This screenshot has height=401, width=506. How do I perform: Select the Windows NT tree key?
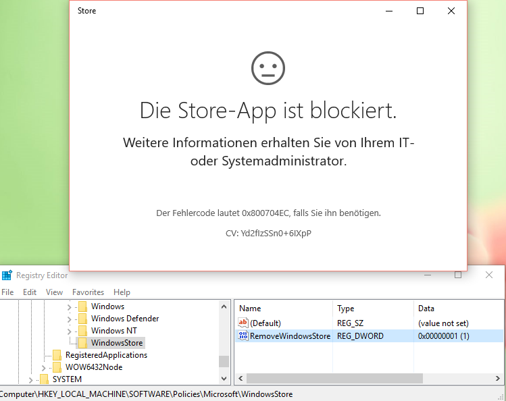(114, 331)
